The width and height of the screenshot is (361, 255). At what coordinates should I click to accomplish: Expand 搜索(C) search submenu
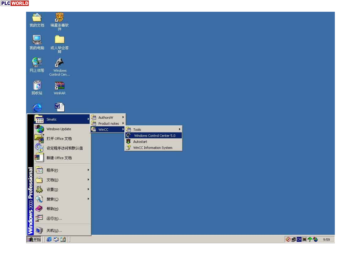(62, 199)
